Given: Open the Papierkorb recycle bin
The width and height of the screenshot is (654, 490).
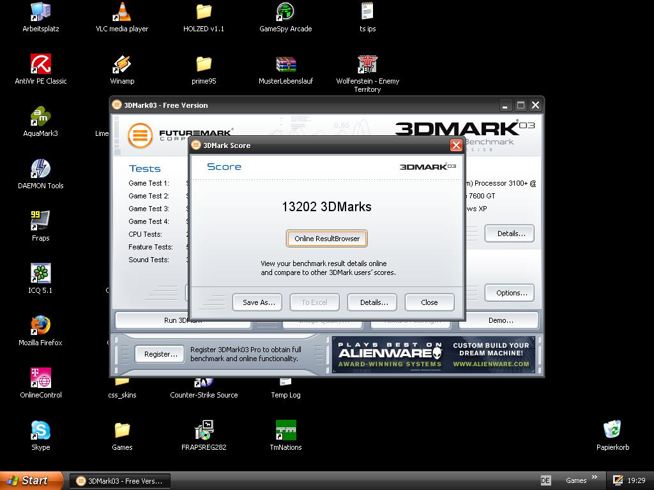Looking at the screenshot, I should (612, 436).
